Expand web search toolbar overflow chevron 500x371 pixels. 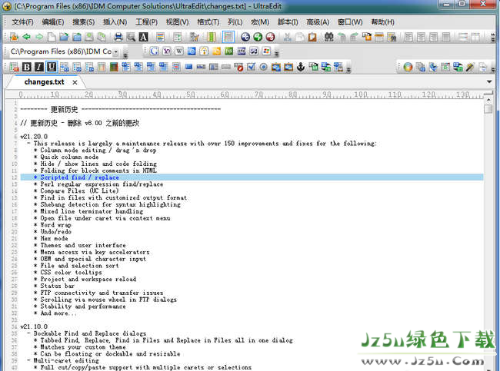(x=276, y=52)
